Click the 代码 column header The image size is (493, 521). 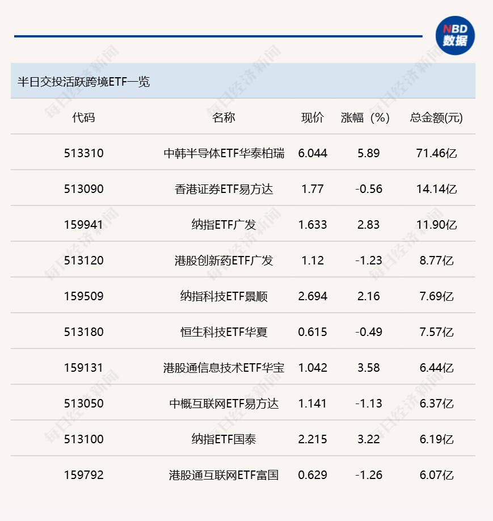84,117
